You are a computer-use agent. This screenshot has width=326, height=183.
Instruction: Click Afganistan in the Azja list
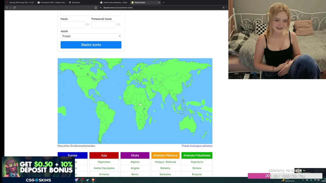(104, 162)
